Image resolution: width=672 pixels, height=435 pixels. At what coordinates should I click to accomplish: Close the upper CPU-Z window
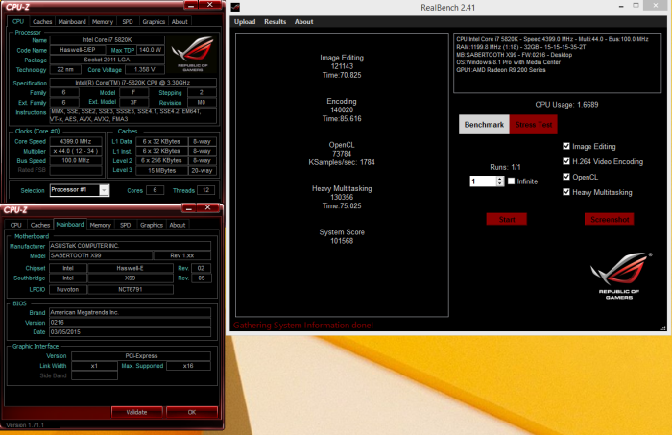click(x=209, y=5)
